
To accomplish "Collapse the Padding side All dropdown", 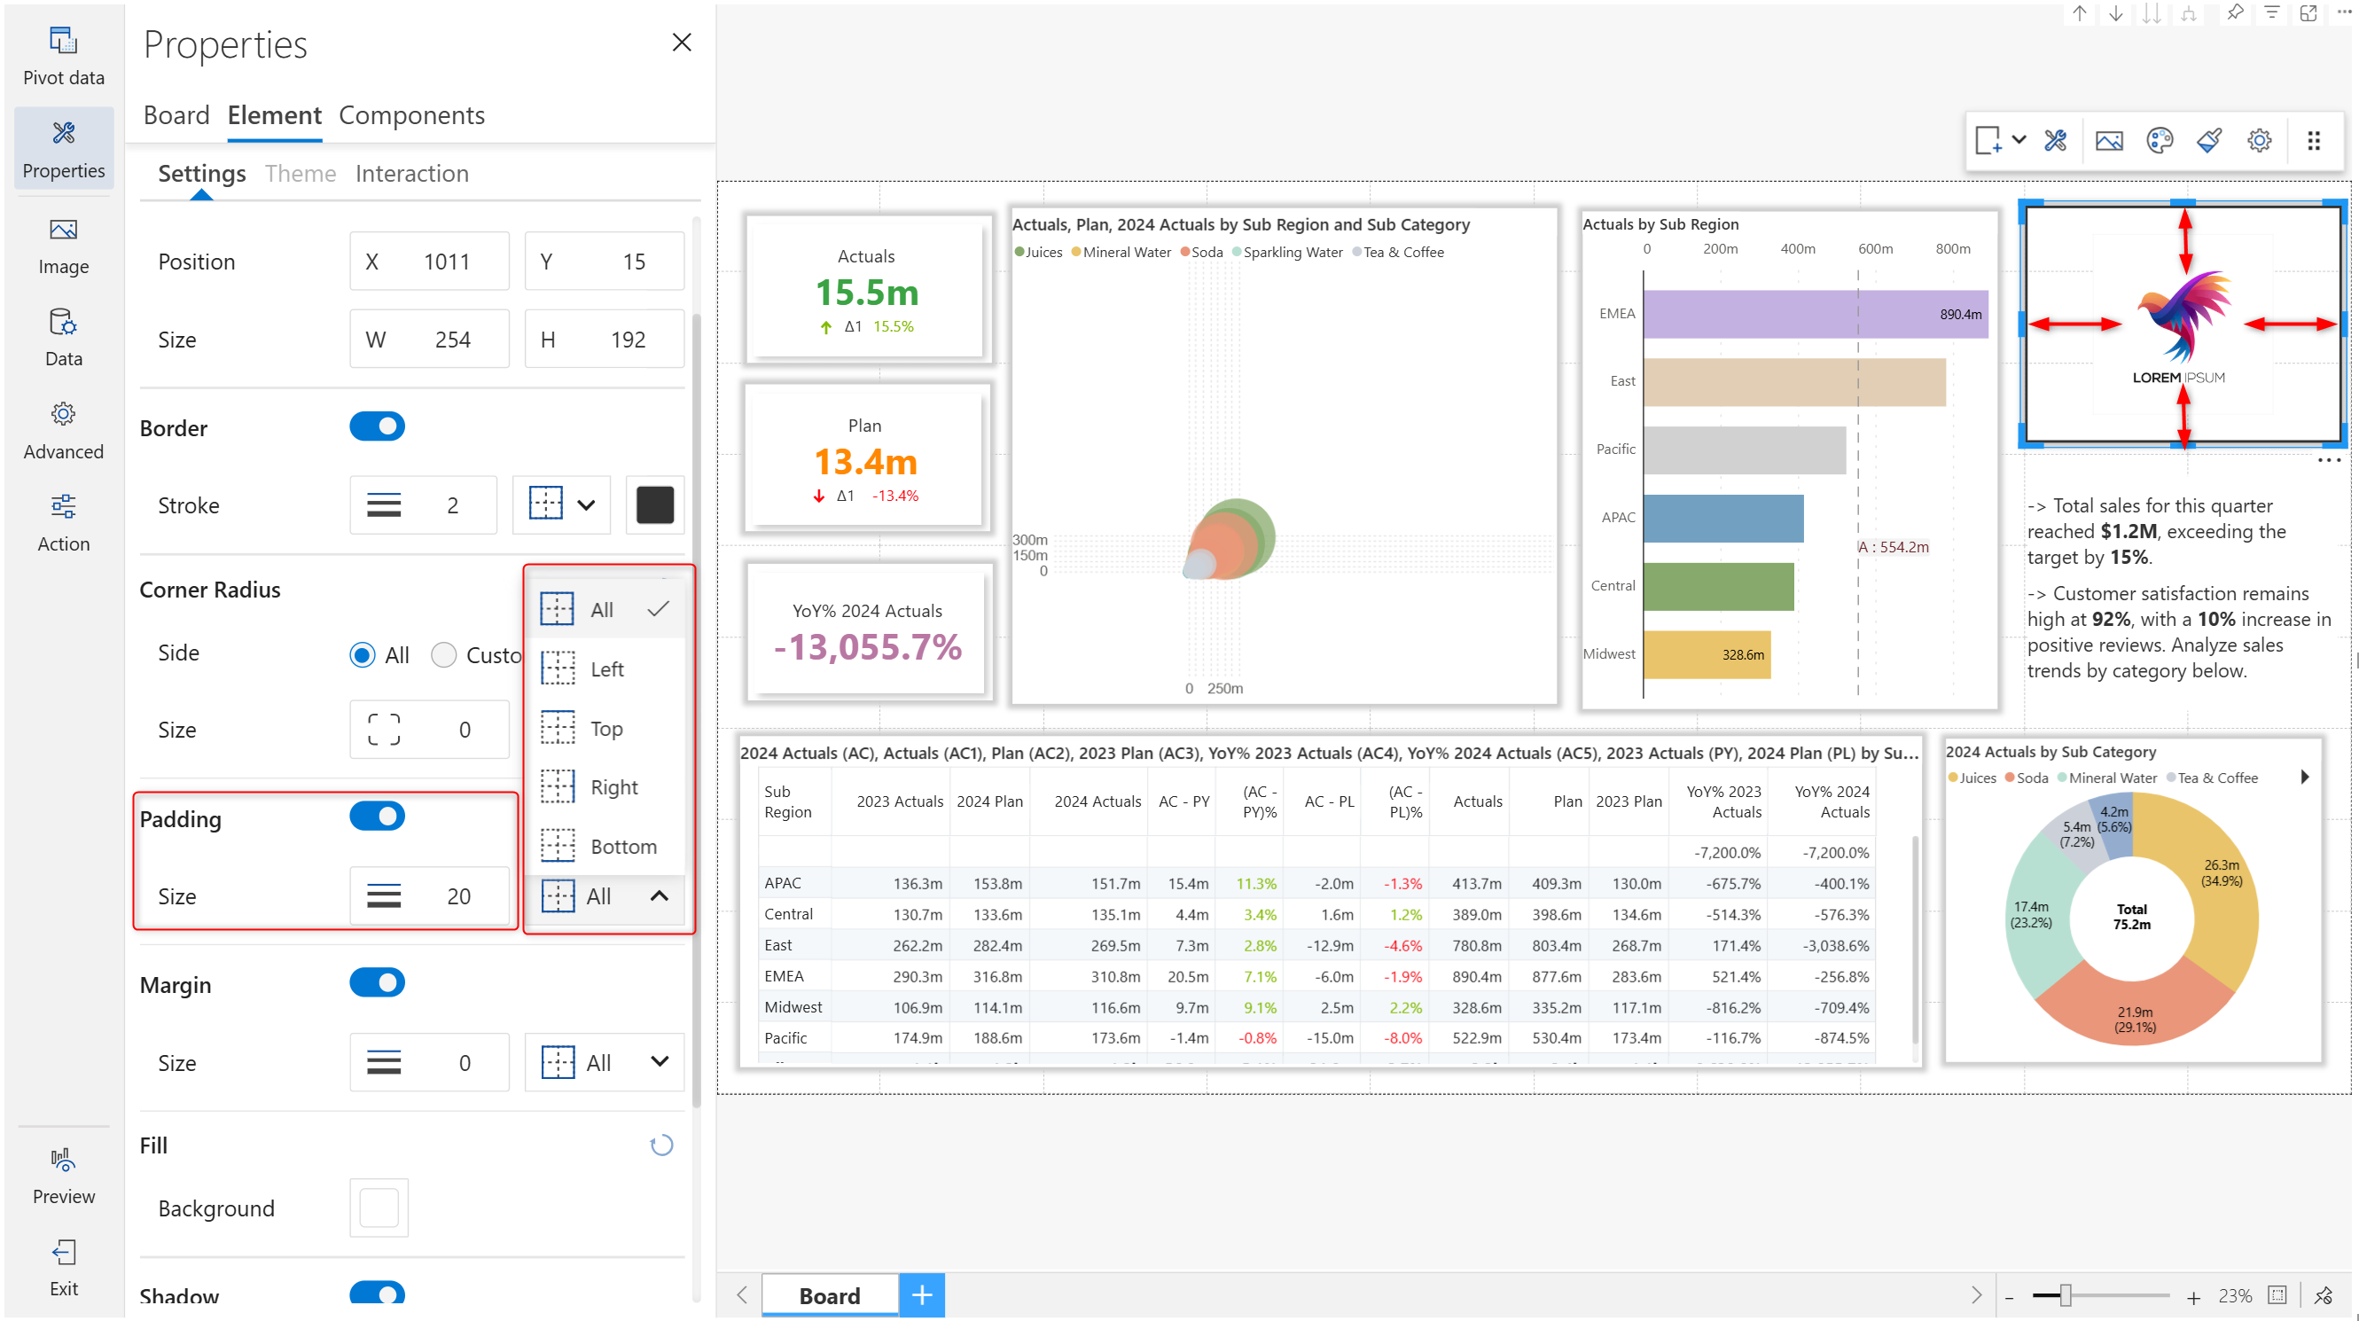I will 605,896.
